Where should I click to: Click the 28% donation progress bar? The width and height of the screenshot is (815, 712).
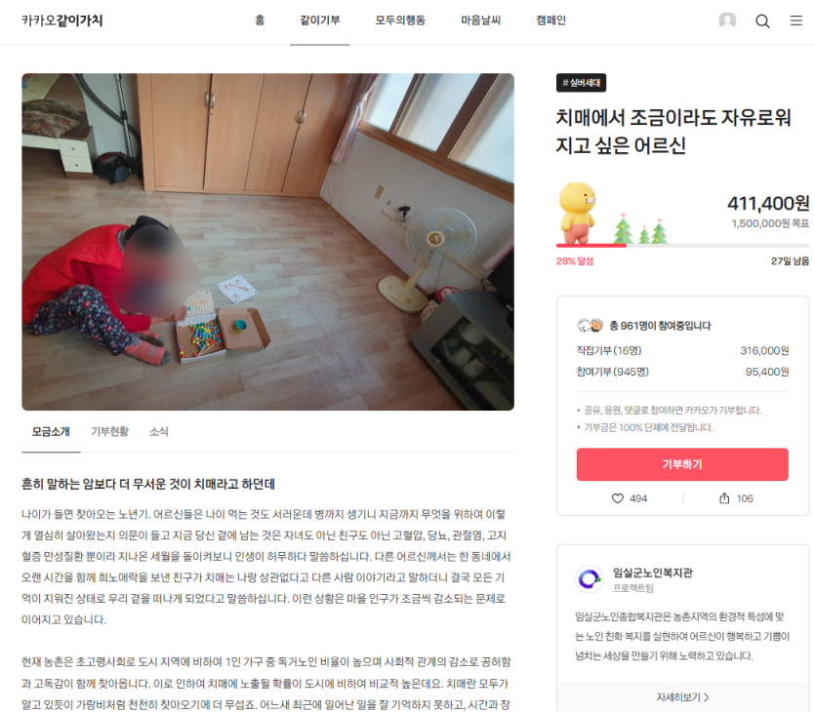(x=682, y=246)
